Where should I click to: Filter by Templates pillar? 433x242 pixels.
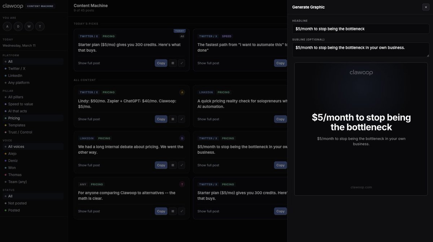(x=33, y=125)
